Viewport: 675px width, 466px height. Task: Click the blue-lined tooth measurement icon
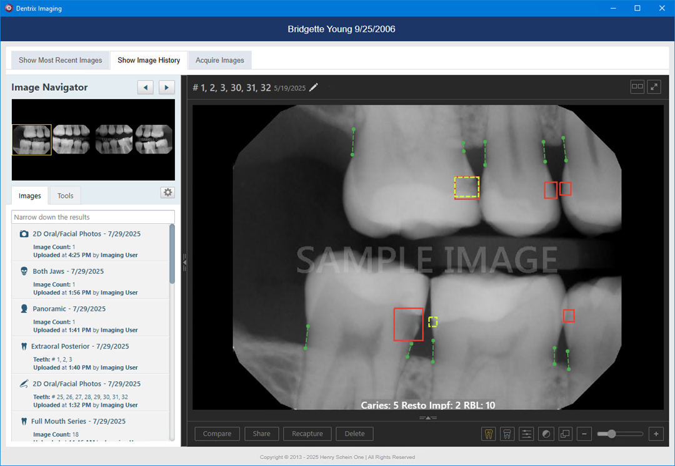[507, 434]
